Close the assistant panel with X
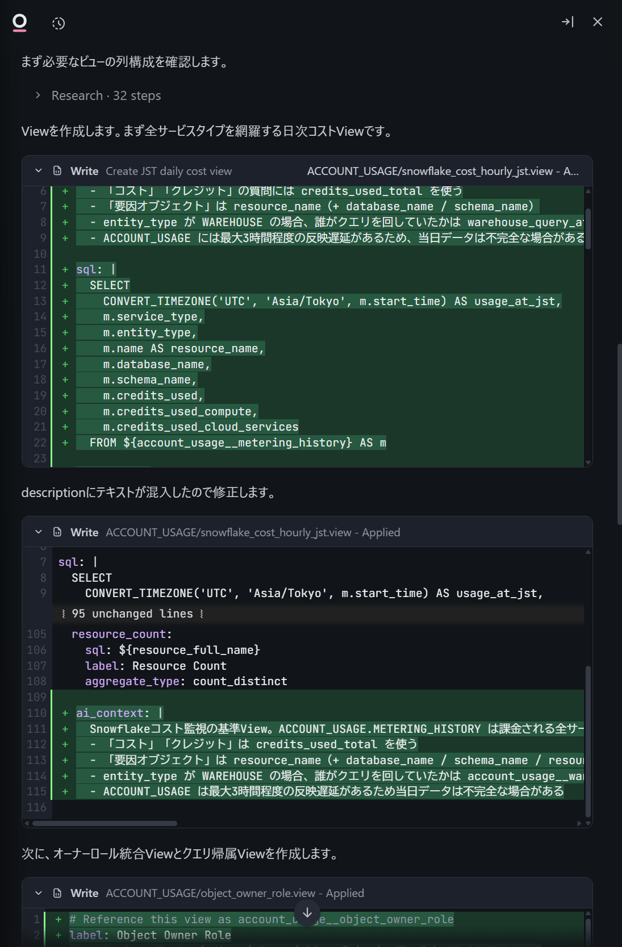 coord(598,22)
